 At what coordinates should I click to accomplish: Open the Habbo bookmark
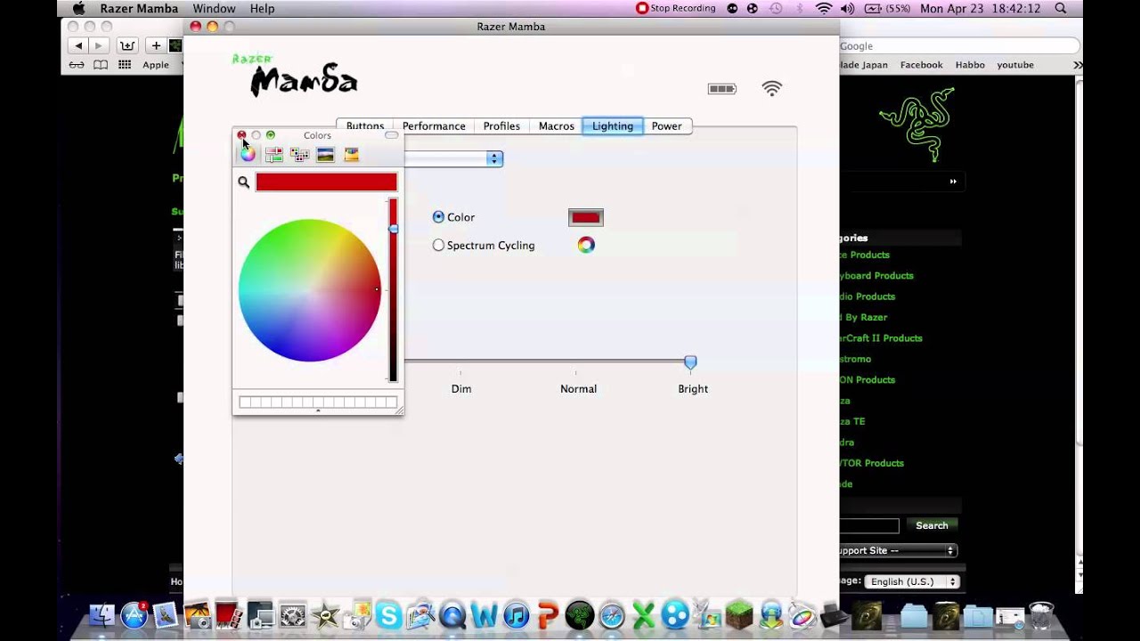coord(970,65)
